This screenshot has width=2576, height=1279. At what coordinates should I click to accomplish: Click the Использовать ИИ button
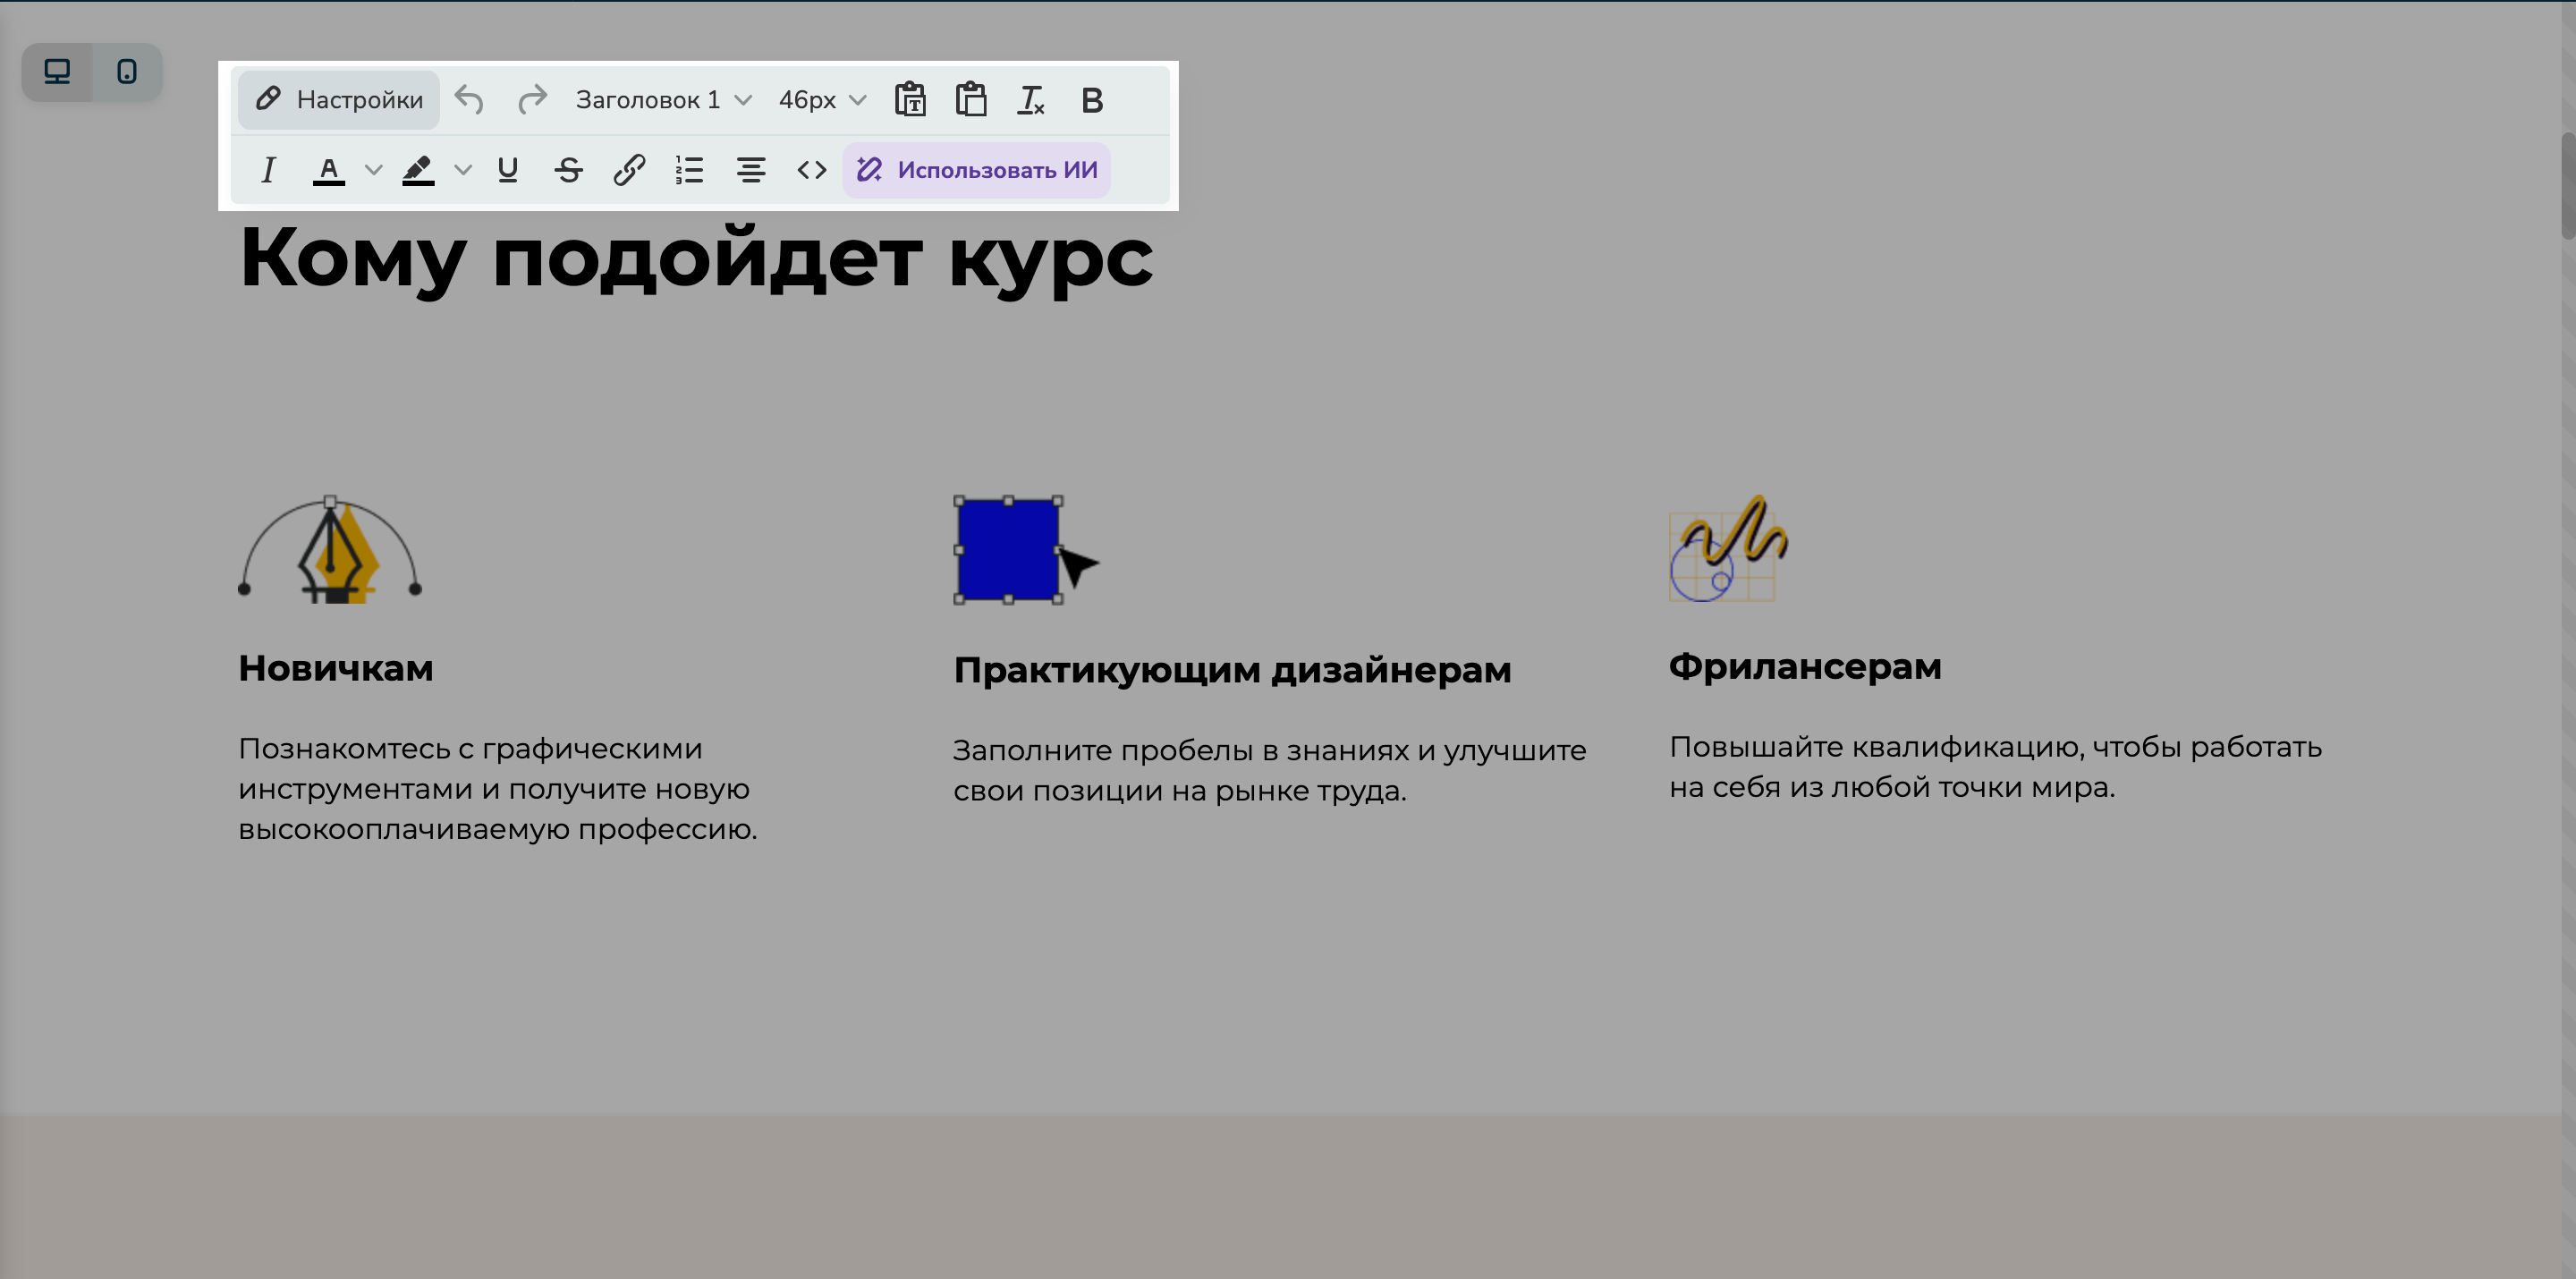[975, 170]
